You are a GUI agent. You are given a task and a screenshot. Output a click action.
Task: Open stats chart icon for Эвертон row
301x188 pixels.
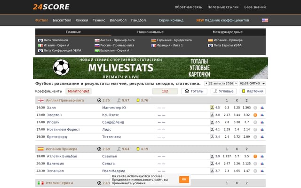[262, 115]
